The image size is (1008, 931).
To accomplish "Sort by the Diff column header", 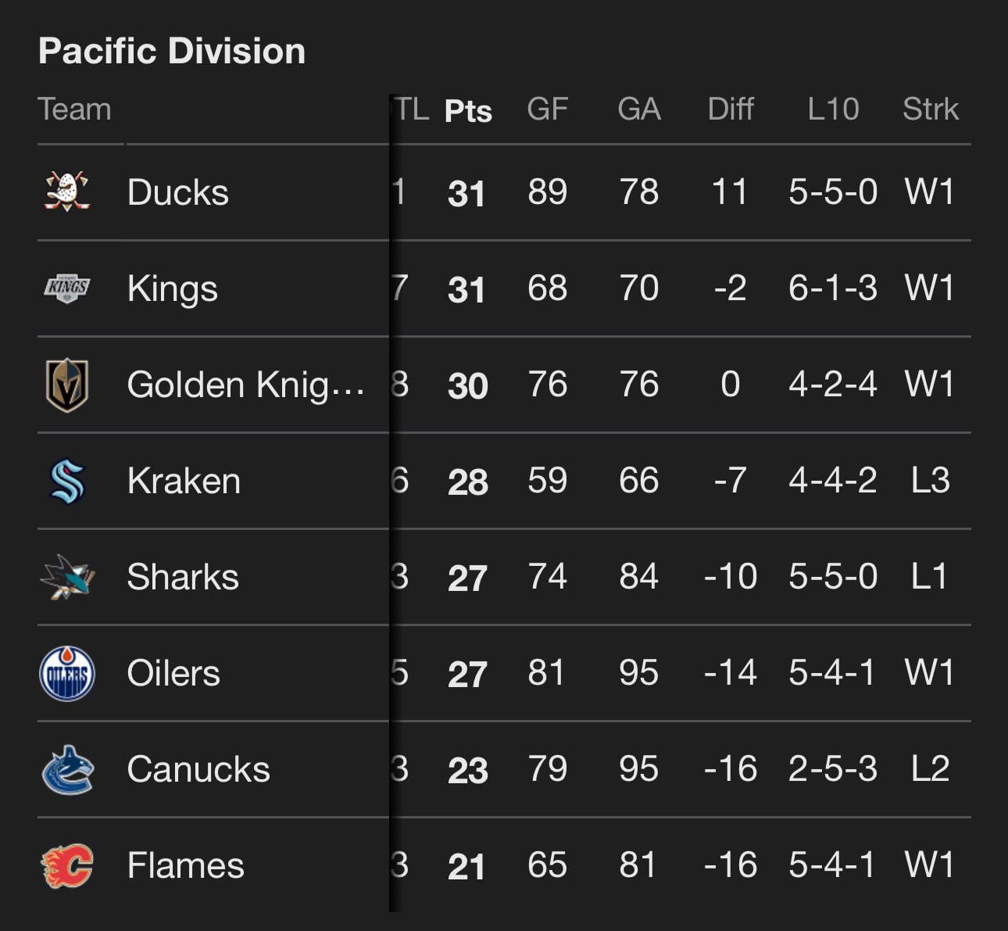I will pos(730,109).
